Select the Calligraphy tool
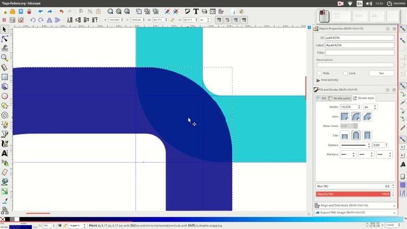407x229 pixels. (4, 144)
